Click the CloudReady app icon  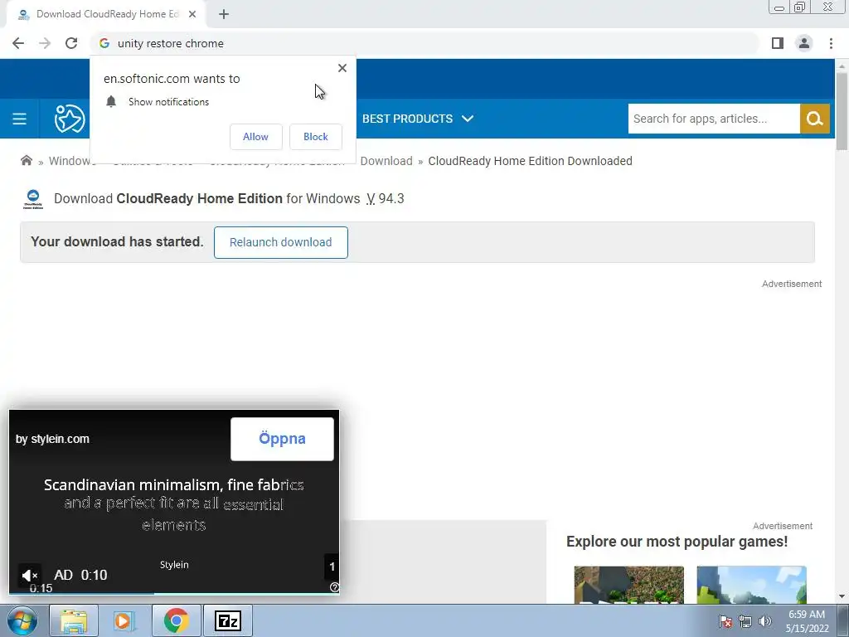pos(33,199)
